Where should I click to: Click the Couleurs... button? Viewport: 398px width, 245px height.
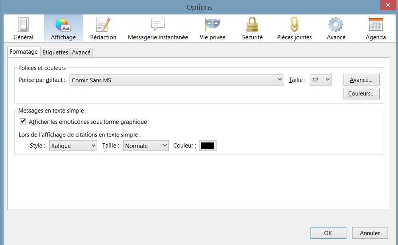coord(361,93)
